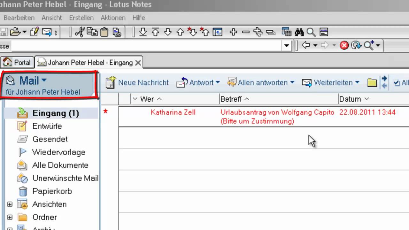Click the search-plus magnifier icon
409x230 pixels.
pos(369,45)
